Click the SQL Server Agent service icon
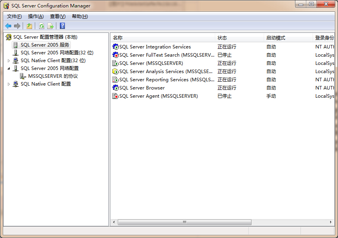 [x=115, y=96]
